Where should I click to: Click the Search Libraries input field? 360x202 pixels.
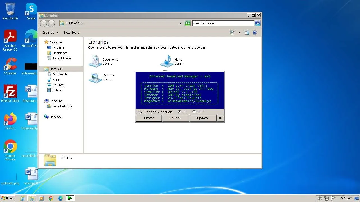click(224, 23)
